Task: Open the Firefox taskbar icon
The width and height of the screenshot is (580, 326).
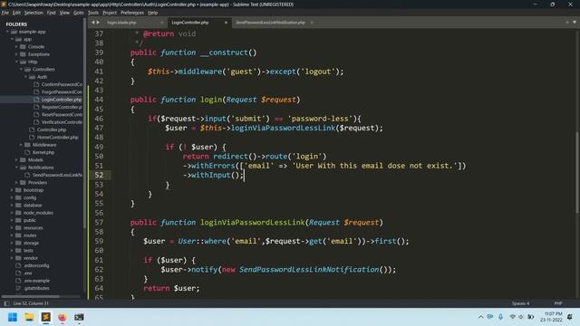Action: pos(63,317)
